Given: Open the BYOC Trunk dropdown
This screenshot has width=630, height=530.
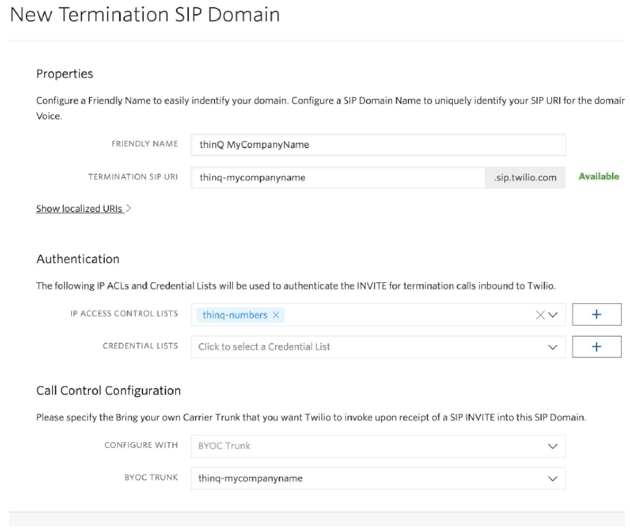Looking at the screenshot, I should (378, 478).
